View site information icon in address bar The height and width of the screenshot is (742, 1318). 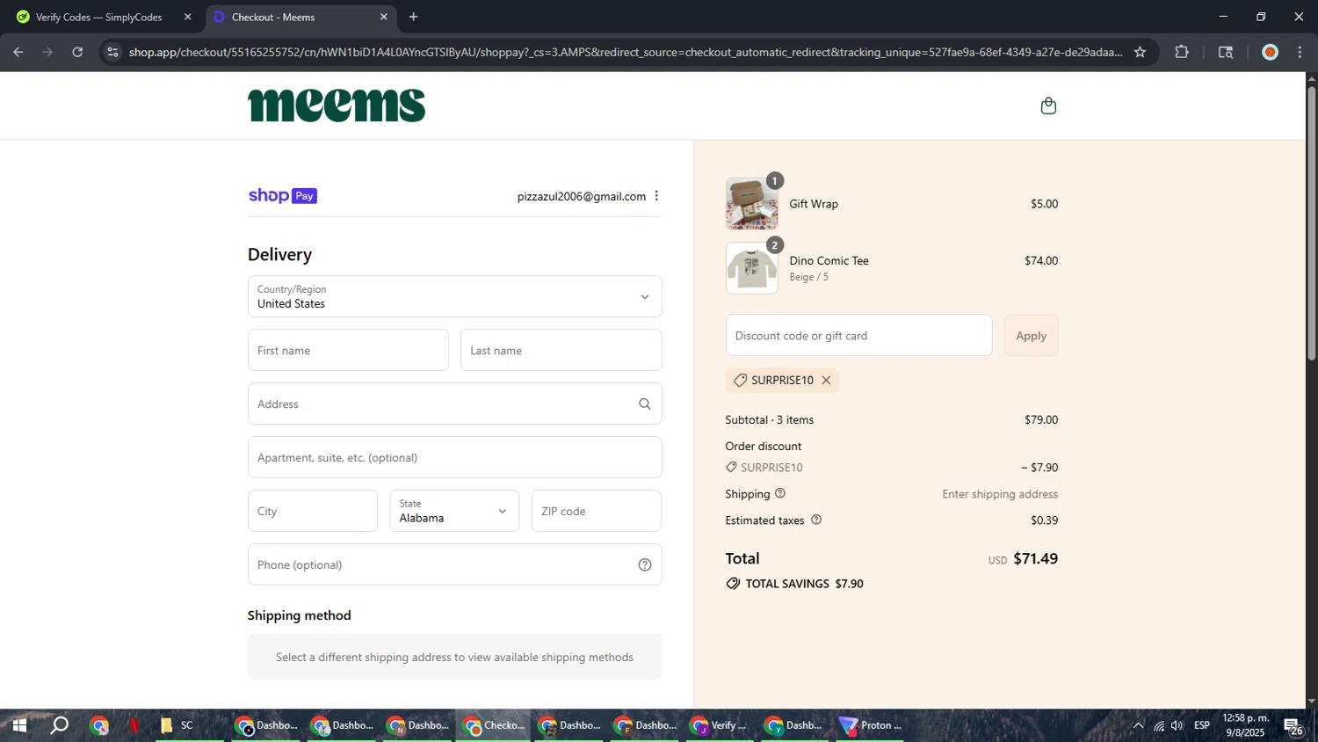point(112,52)
